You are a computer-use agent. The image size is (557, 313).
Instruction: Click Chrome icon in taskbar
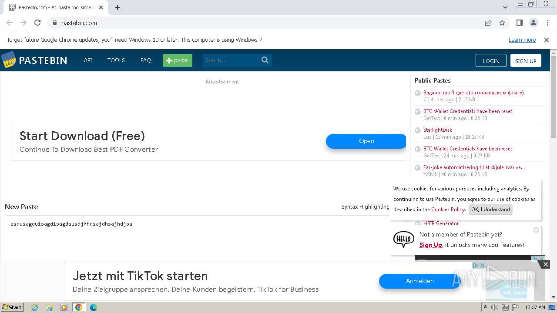point(79,307)
